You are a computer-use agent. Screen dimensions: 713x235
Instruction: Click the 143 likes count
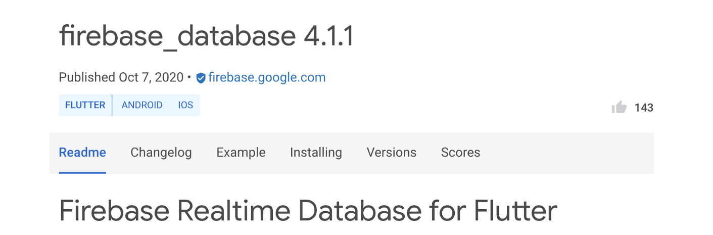coord(644,108)
